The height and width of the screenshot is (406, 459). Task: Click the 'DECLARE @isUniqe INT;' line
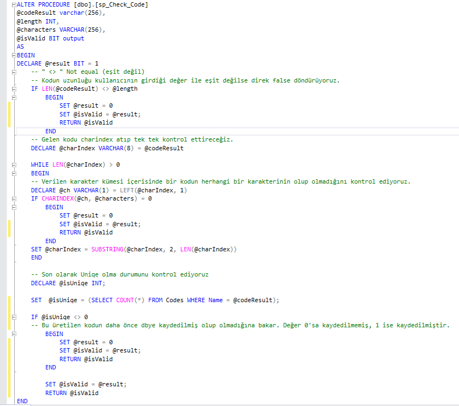click(x=68, y=284)
